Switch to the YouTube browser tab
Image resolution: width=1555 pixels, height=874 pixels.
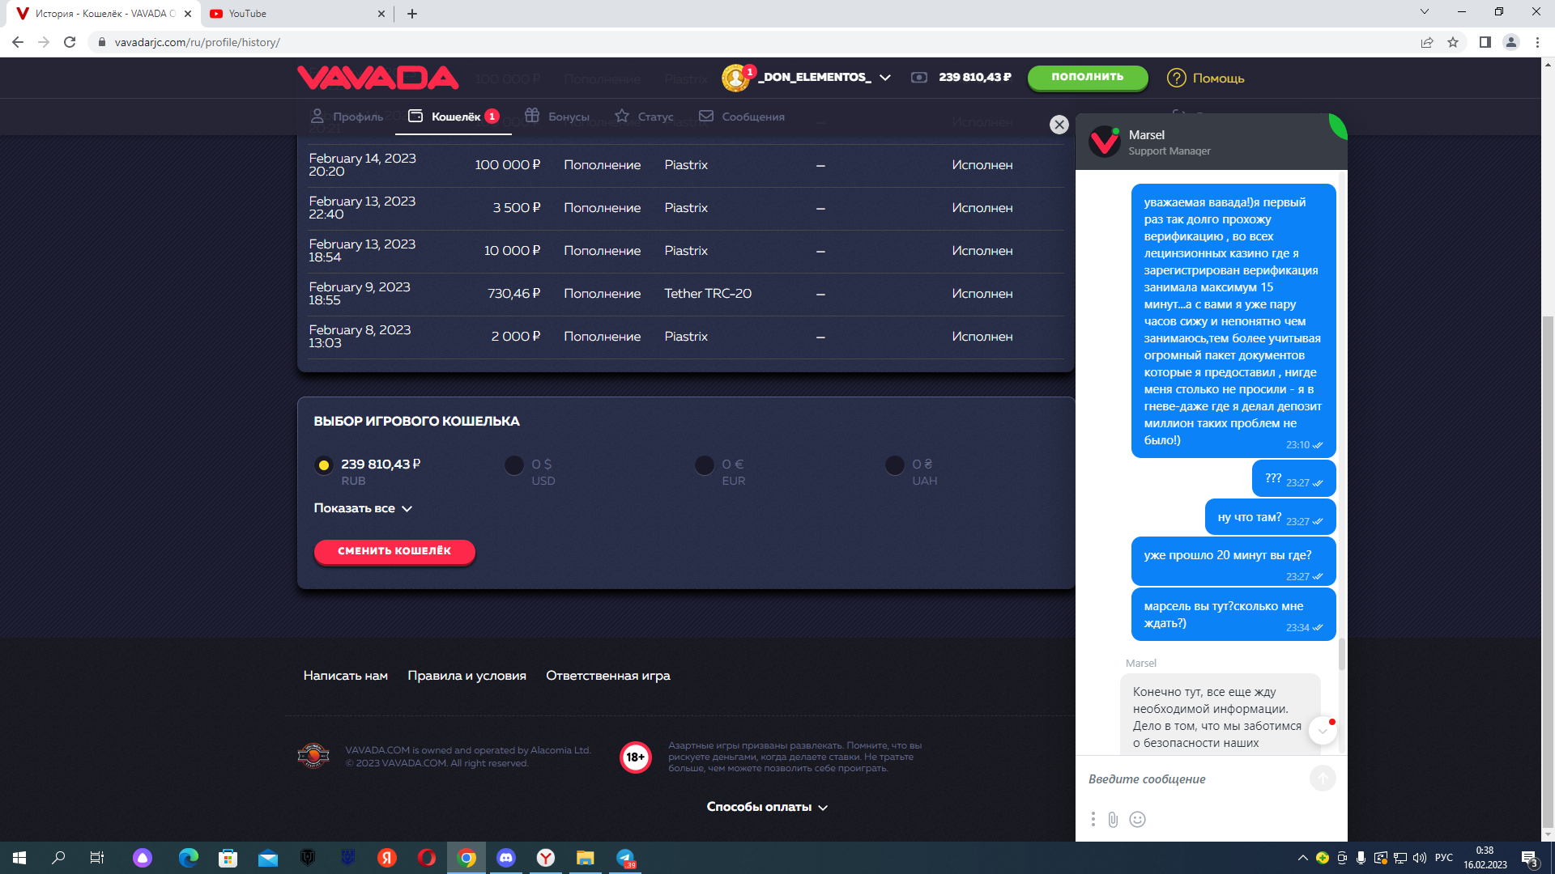(x=297, y=14)
